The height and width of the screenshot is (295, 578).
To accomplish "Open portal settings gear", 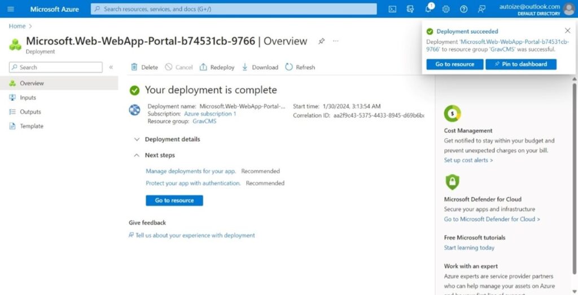I will (x=446, y=9).
